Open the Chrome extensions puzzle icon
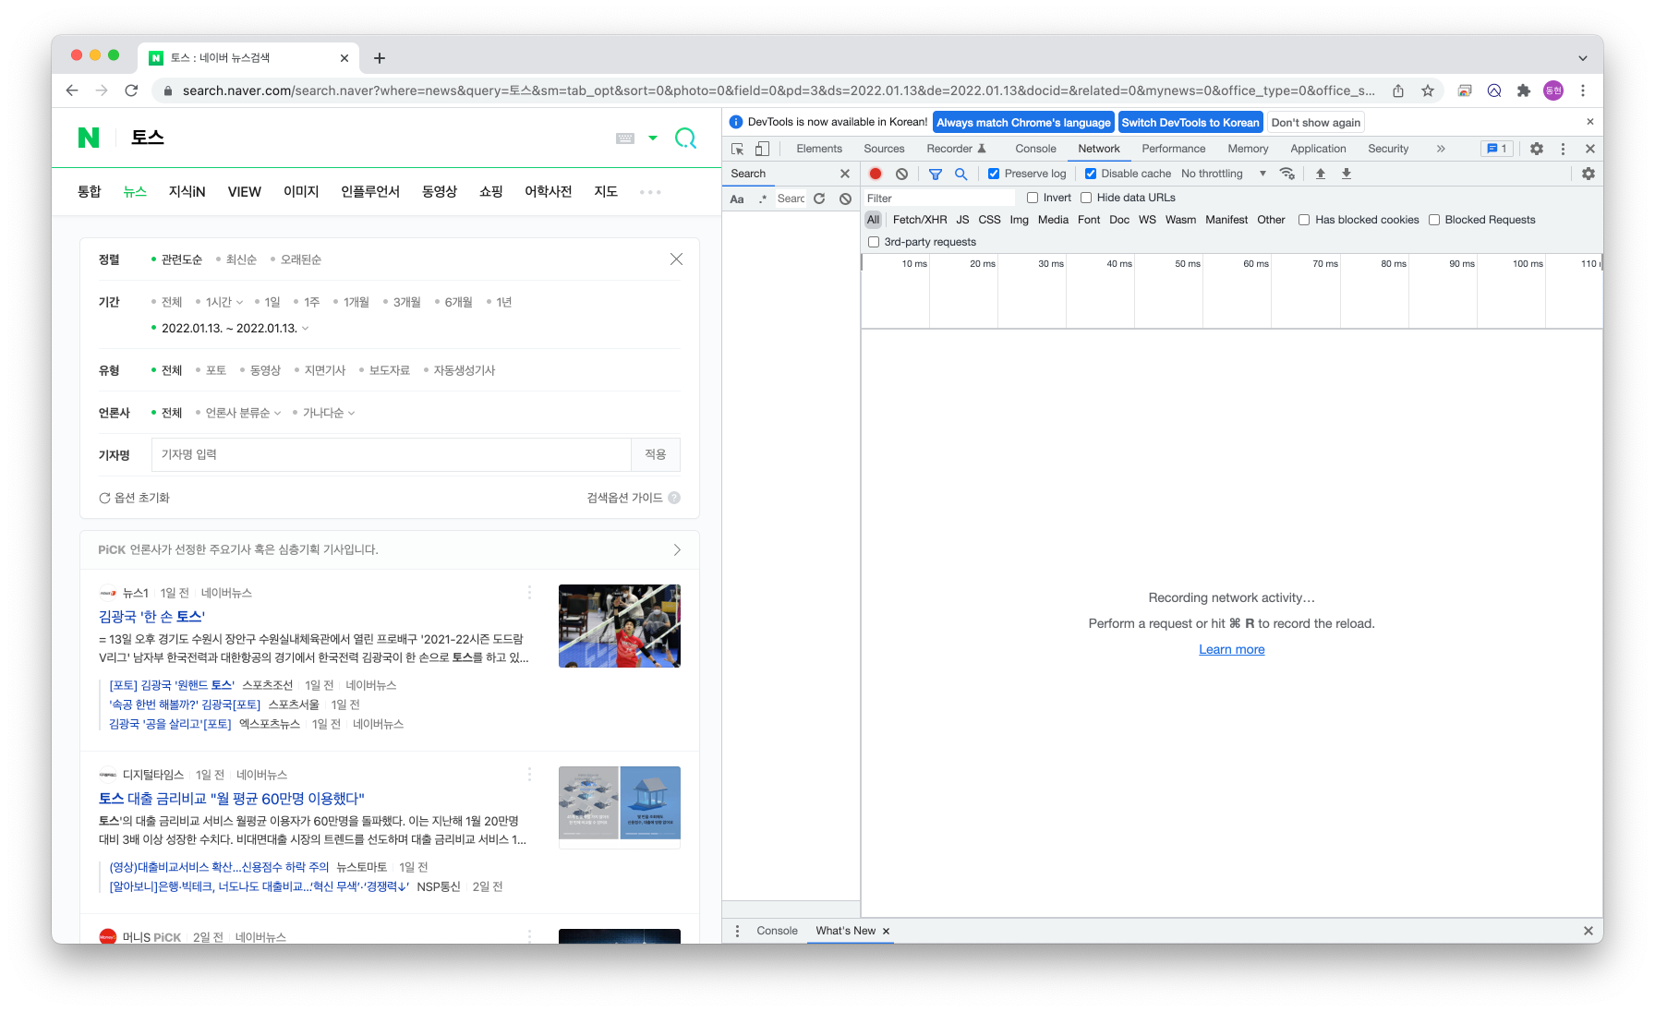 1524,90
